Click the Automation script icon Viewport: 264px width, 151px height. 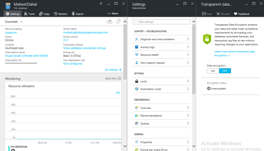137,89
